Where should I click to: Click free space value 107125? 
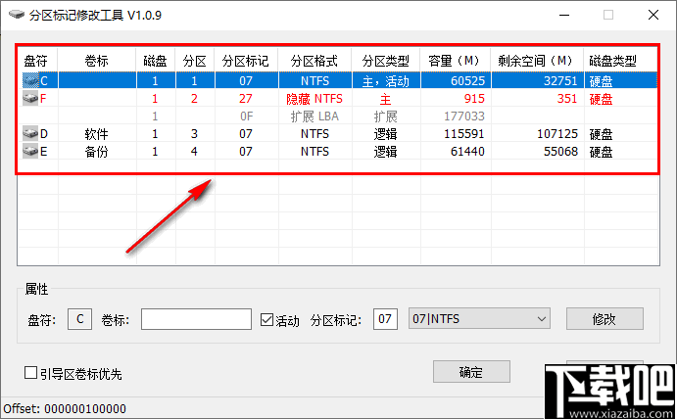click(x=557, y=134)
